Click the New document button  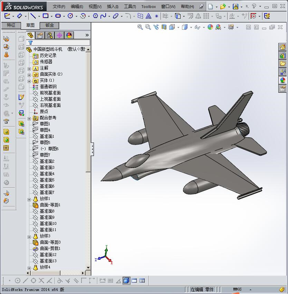click(211, 7)
